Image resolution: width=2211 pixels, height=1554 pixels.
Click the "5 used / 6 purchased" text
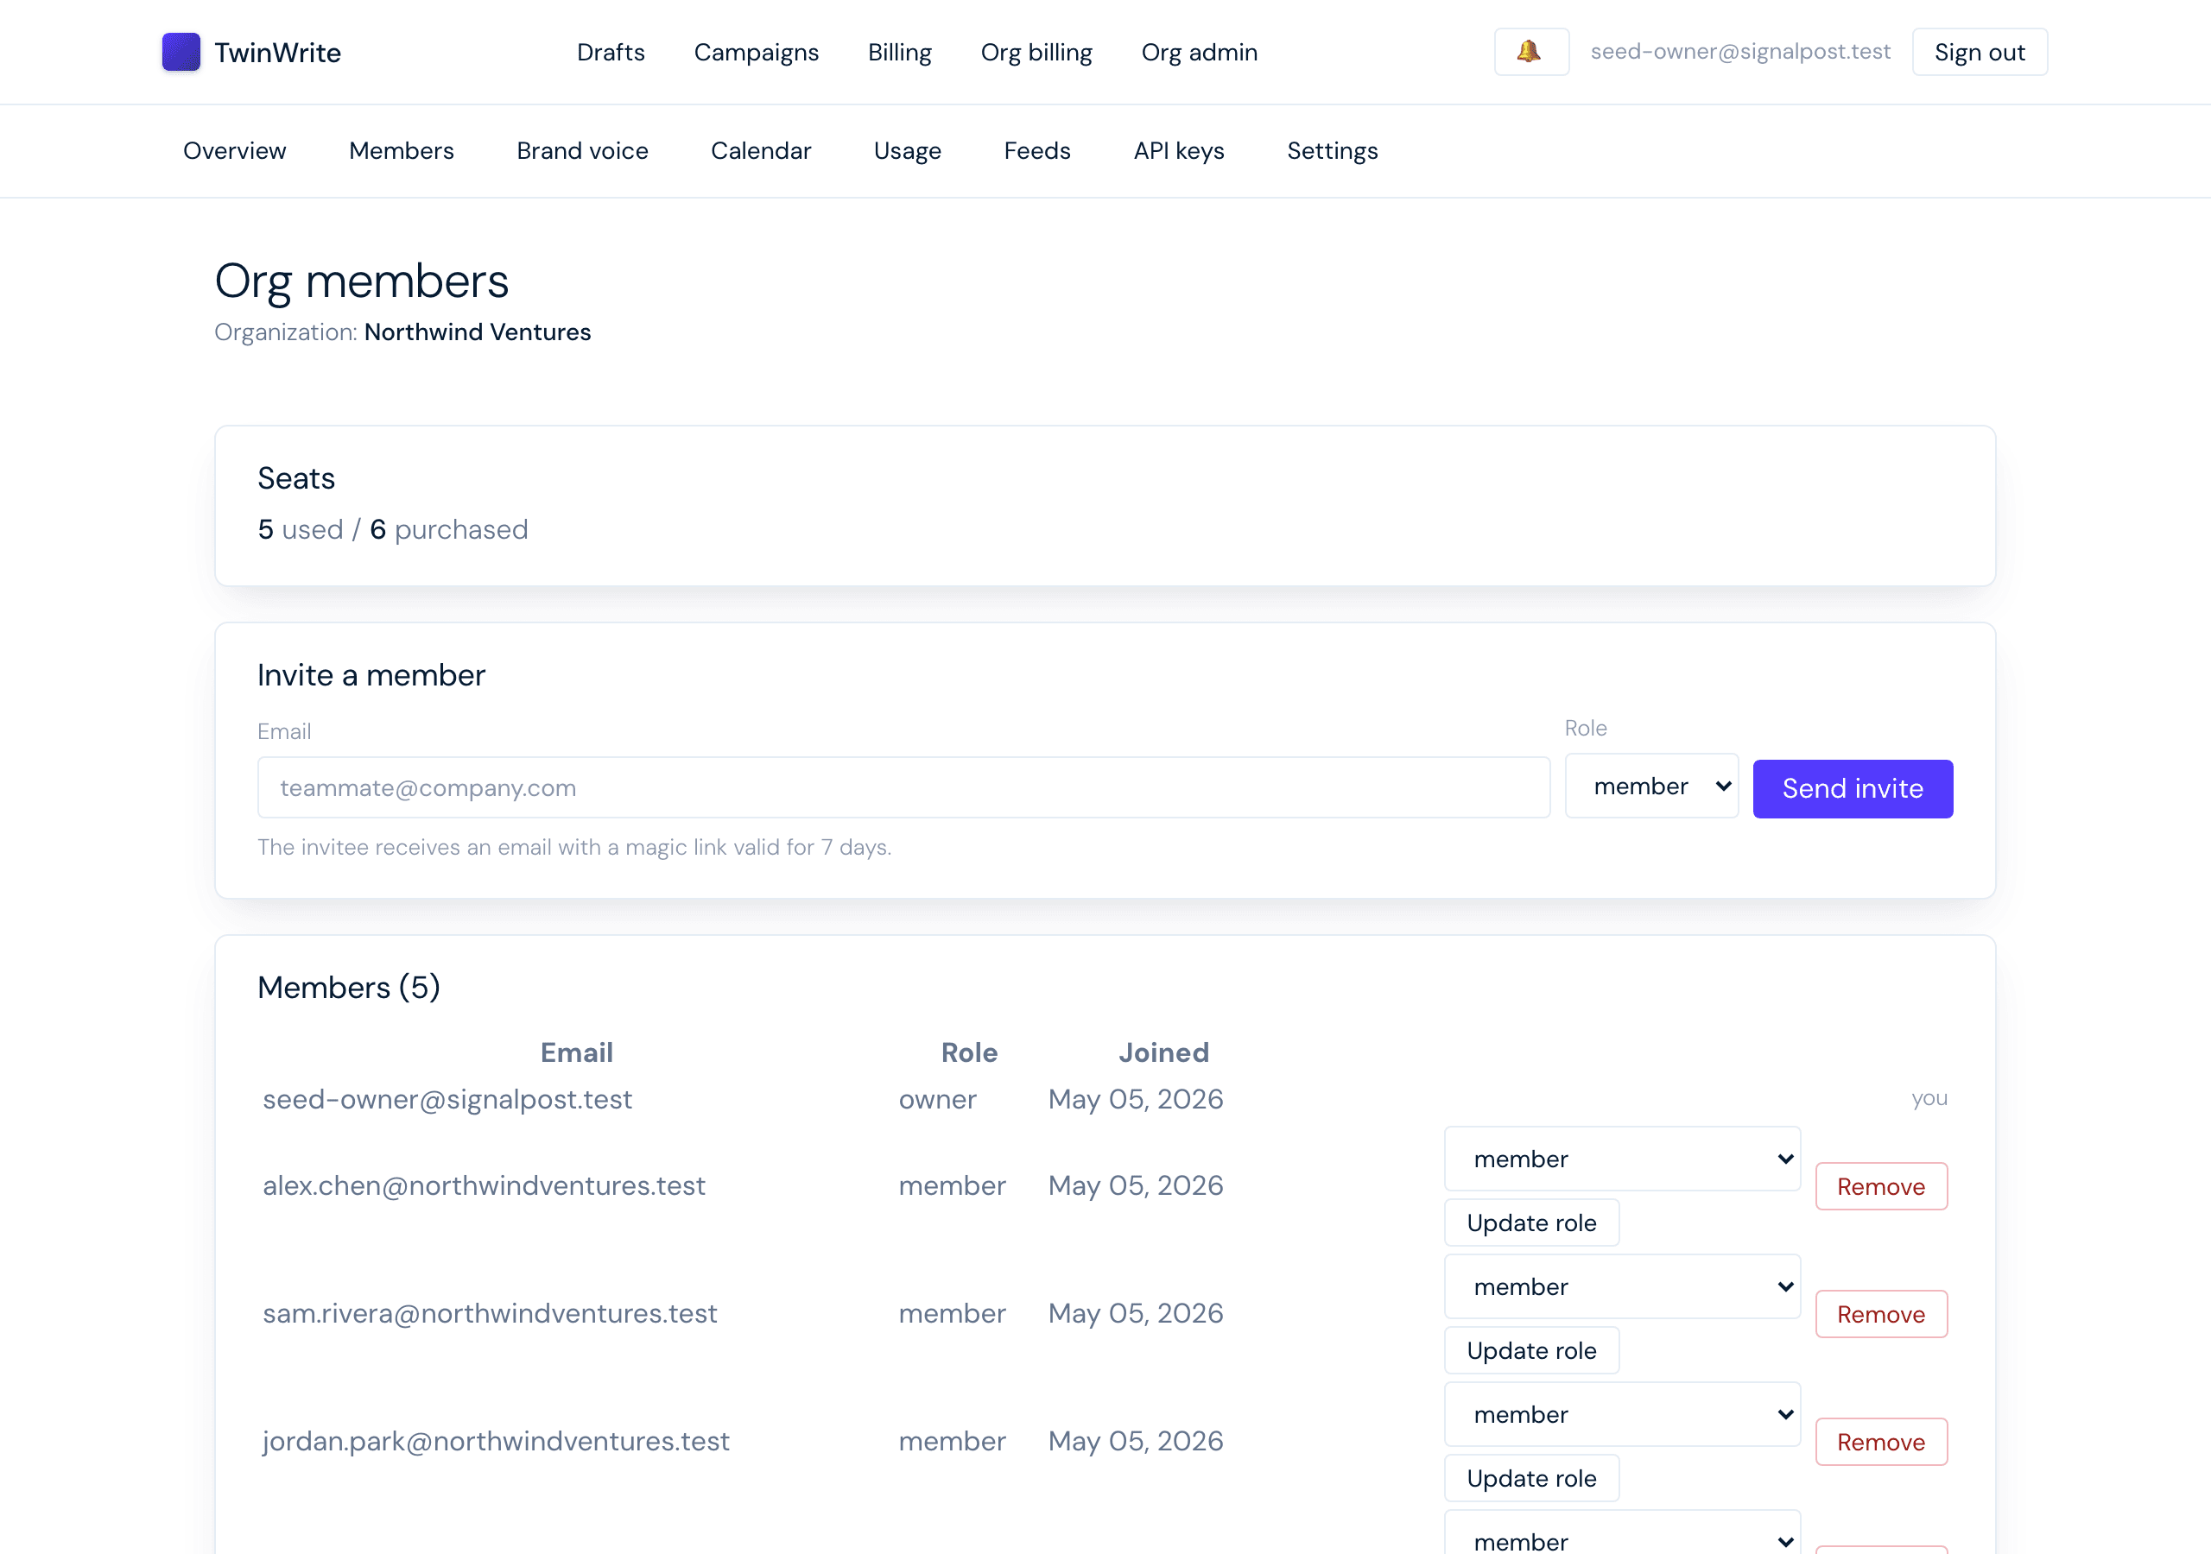pos(392,529)
